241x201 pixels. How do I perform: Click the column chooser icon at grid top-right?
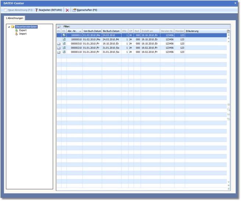(228, 31)
